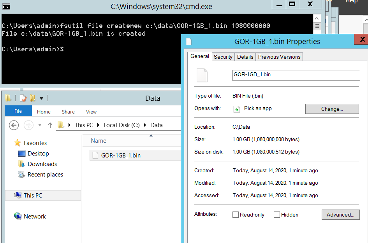
Task: Click the New Folder quick access icon
Action: click(33, 98)
